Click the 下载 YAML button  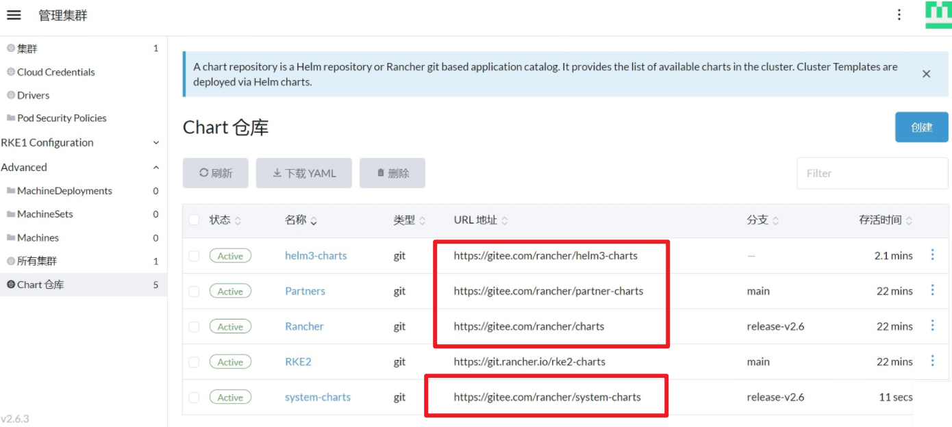304,173
